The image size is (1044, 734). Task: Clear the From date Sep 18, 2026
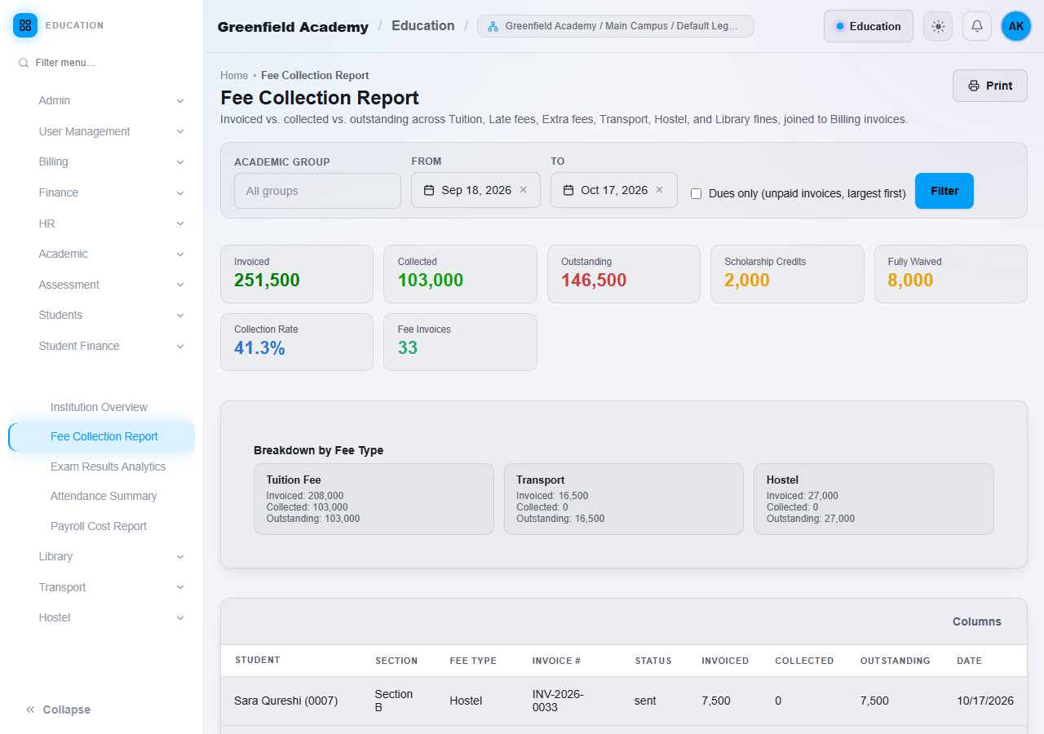524,190
